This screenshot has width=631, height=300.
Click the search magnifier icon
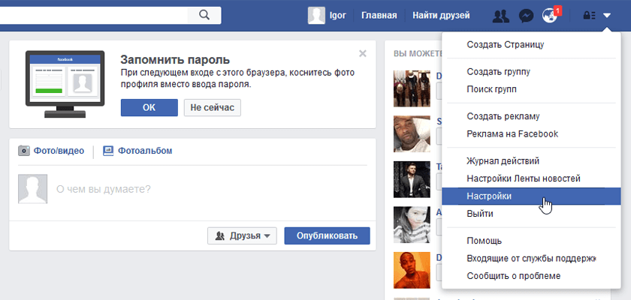tap(204, 15)
